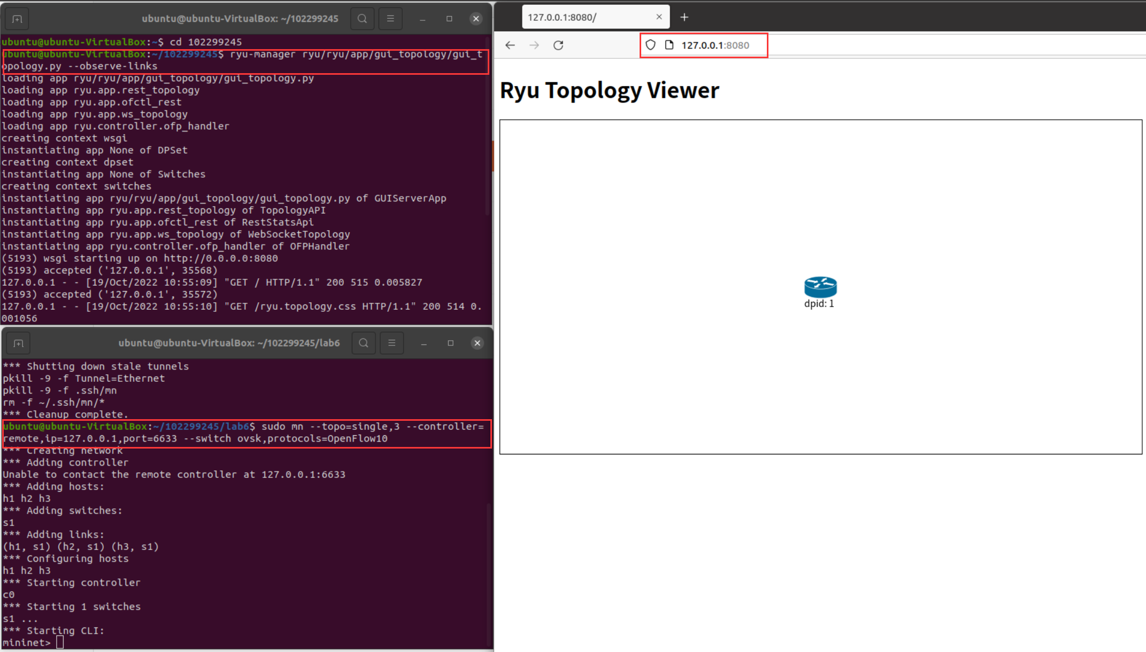Add new tab in lab6 terminal
Screen dimensions: 1146x652
pyautogui.click(x=18, y=343)
